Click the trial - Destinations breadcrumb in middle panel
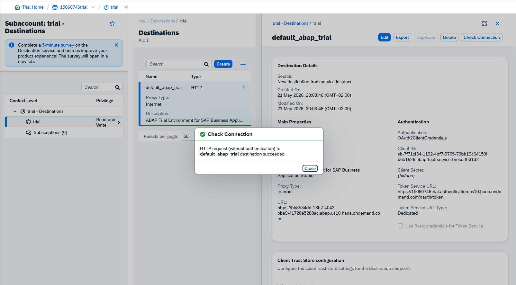This screenshot has width=516, height=285. 157,21
